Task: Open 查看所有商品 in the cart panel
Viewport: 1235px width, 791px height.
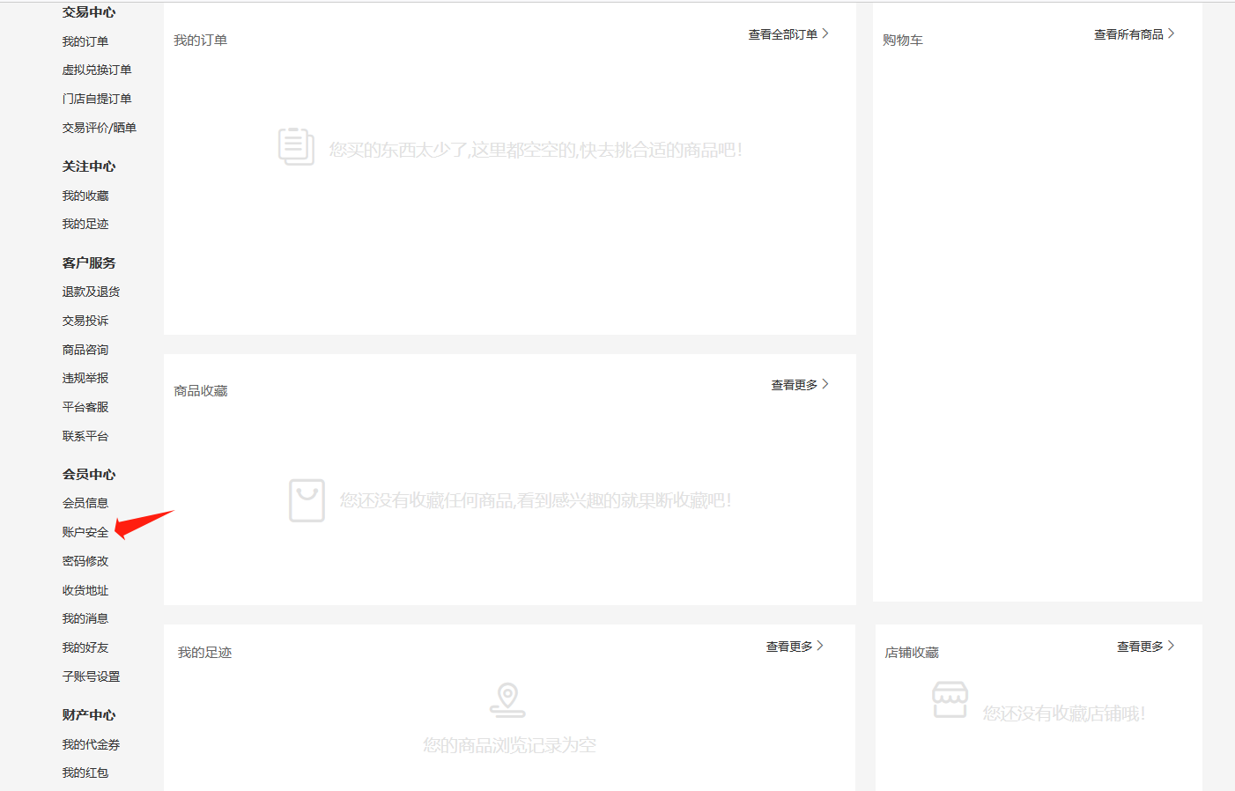Action: (x=1133, y=34)
